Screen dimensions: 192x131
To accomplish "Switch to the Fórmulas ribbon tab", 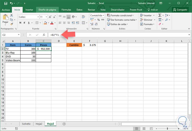I will tap(66, 10).
